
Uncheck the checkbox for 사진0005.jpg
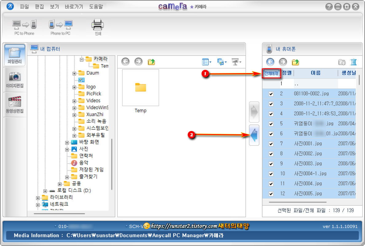point(271,194)
